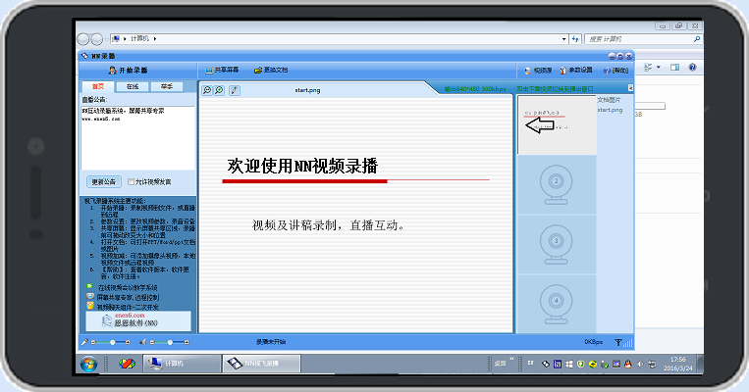Select webcam slot number 4
This screenshot has width=749, height=392.
tap(556, 304)
